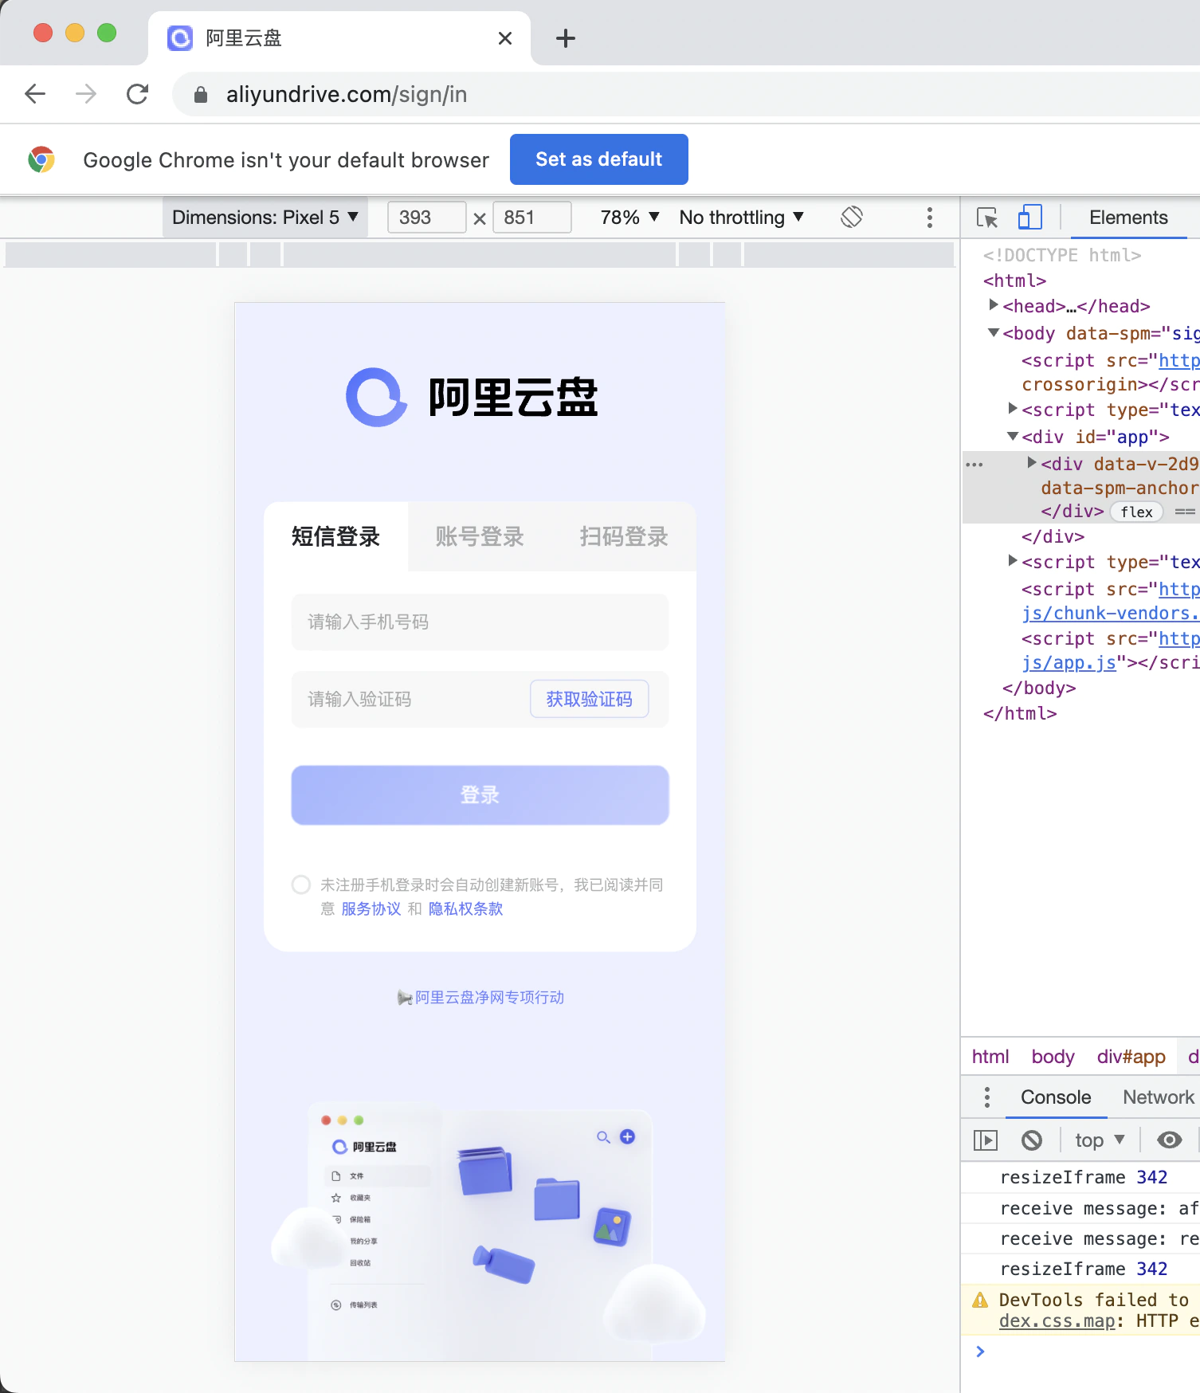The image size is (1200, 1393).
Task: Click dex.css.map warning link
Action: [x=1057, y=1321]
